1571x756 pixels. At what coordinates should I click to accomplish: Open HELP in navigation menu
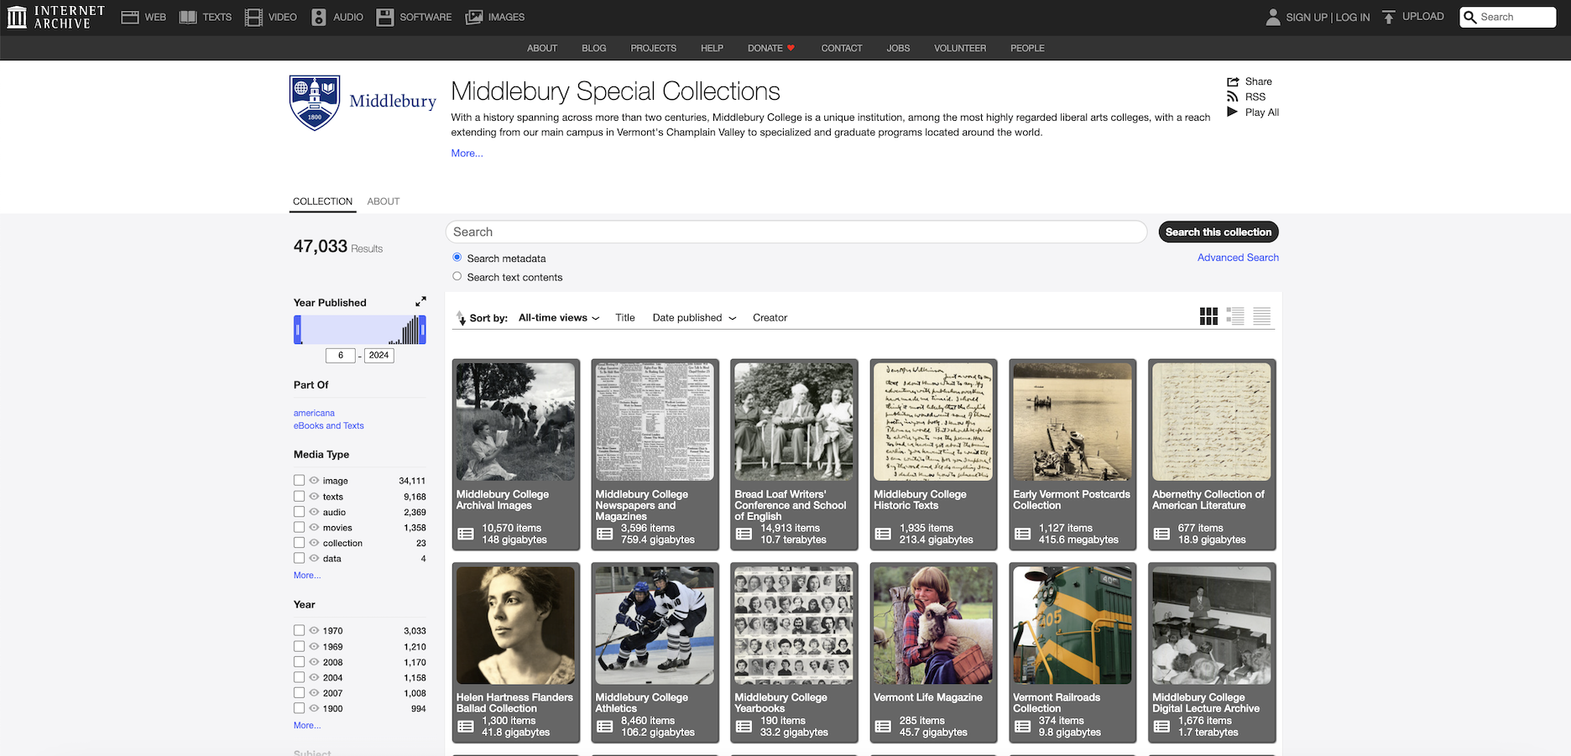tap(712, 48)
